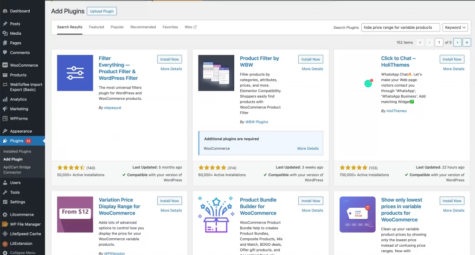
Task: Open the Keyword search type dropdown
Action: click(x=455, y=27)
